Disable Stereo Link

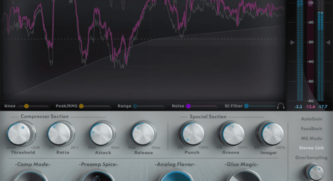311,148
